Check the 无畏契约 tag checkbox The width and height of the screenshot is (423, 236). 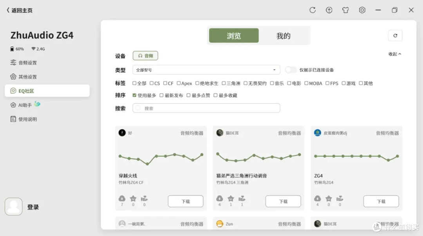246,84
